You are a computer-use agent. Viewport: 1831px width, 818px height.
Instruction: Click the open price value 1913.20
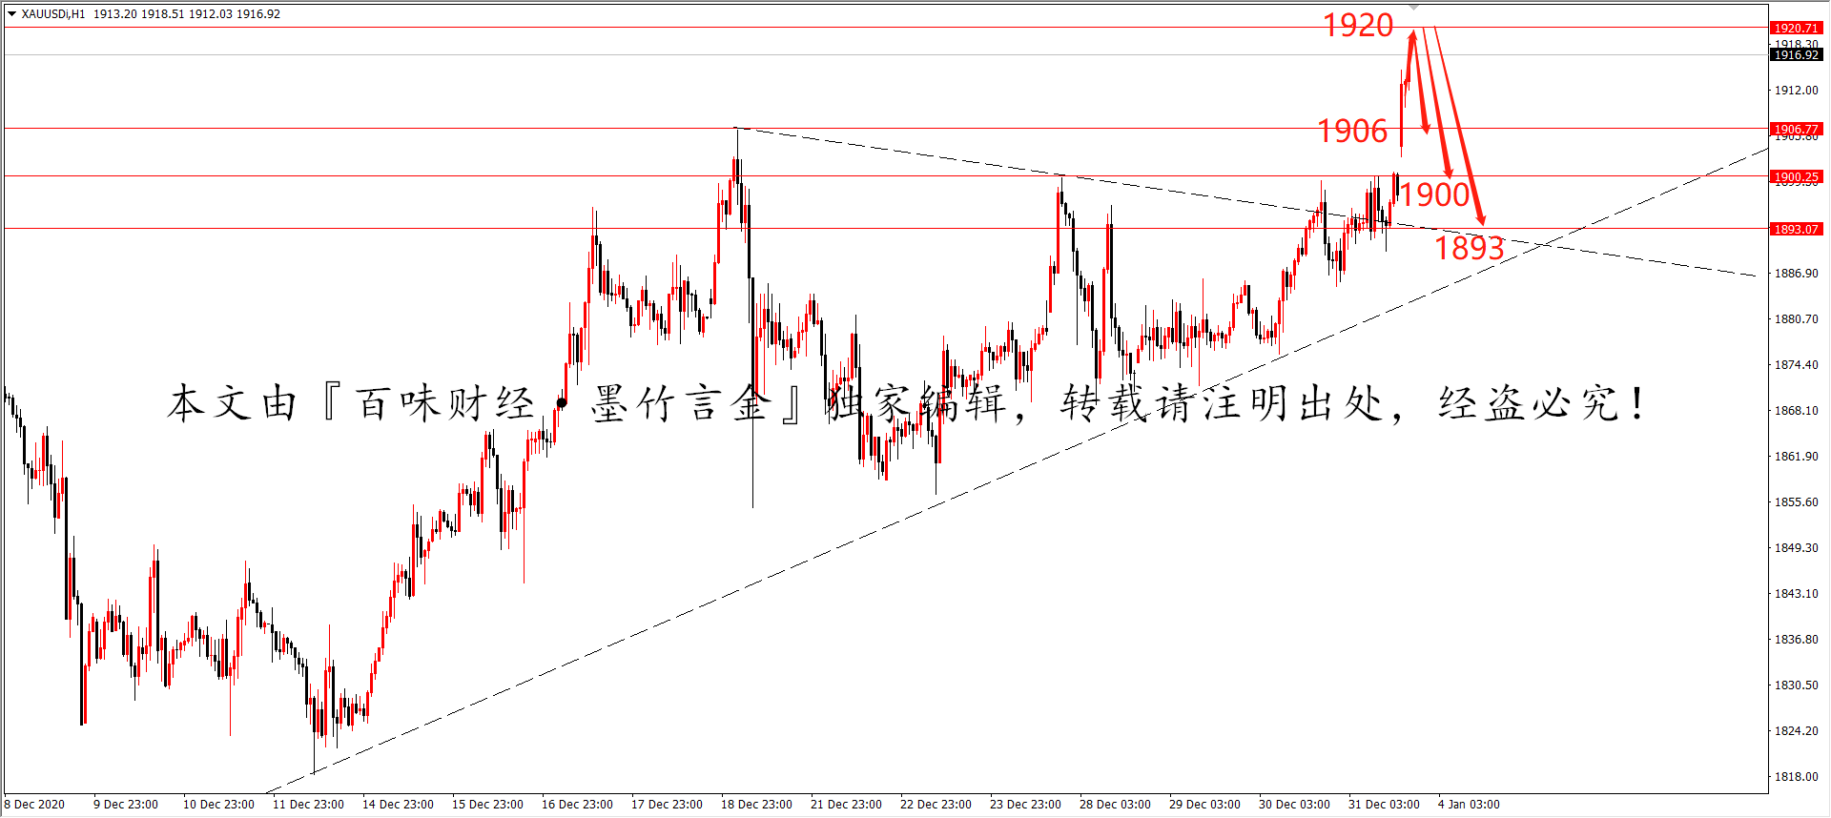114,14
